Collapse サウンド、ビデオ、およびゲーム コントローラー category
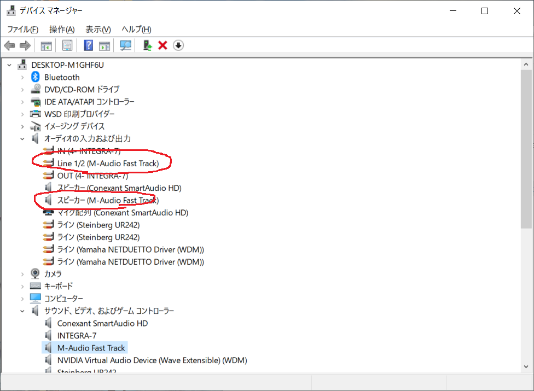The image size is (534, 391). click(22, 311)
